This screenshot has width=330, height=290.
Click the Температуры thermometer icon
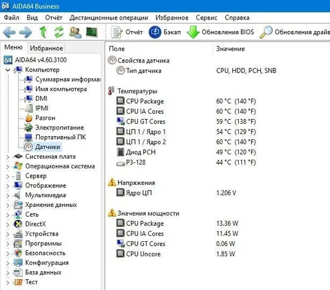coord(111,91)
